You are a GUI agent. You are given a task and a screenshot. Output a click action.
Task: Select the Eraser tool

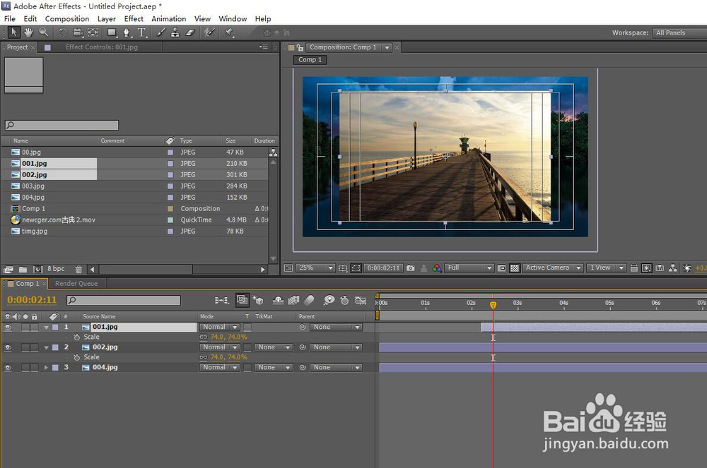189,32
